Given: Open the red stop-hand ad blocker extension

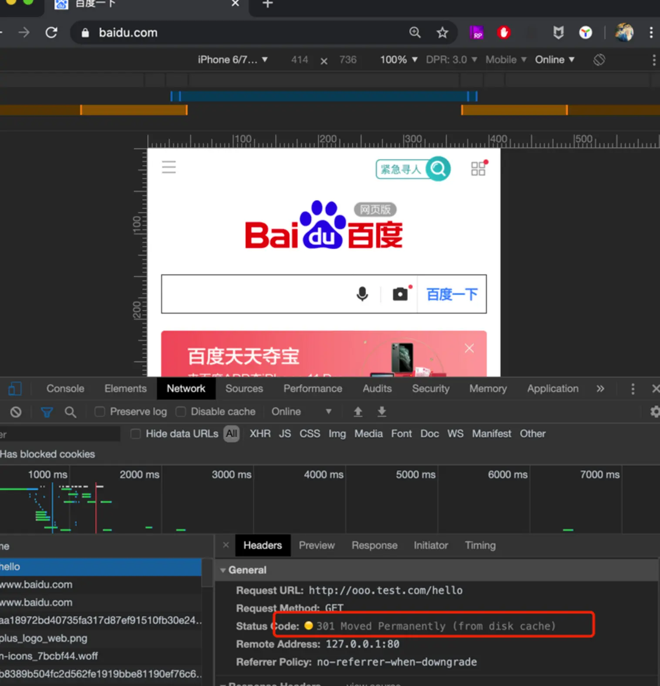Looking at the screenshot, I should point(504,33).
